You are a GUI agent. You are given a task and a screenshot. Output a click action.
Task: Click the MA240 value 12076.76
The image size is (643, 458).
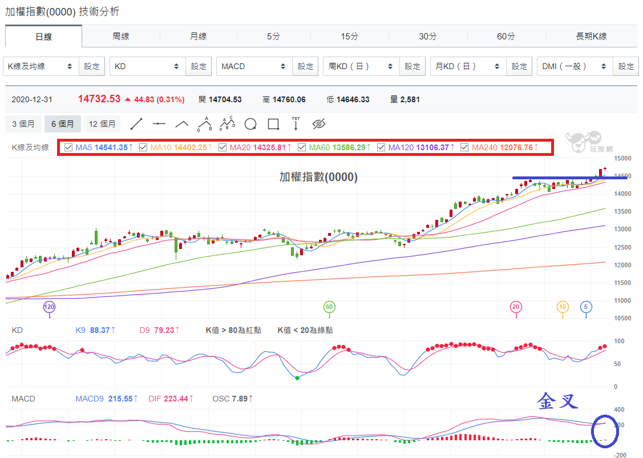pyautogui.click(x=516, y=147)
